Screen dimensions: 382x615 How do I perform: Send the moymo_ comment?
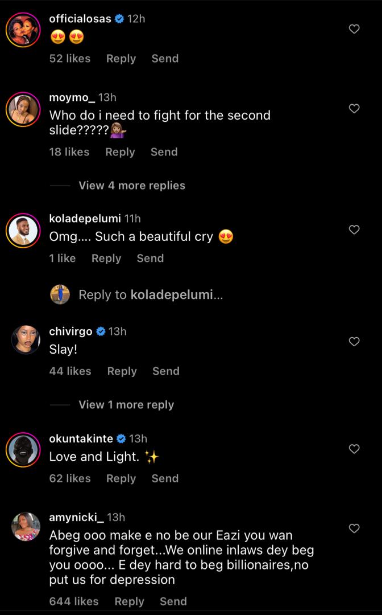tap(164, 152)
